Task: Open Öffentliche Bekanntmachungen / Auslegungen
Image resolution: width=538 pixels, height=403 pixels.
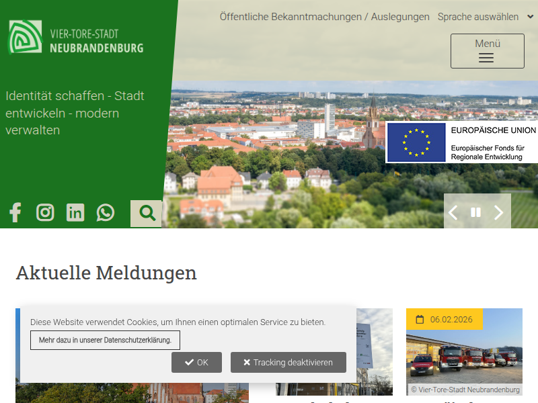Action: tap(324, 17)
